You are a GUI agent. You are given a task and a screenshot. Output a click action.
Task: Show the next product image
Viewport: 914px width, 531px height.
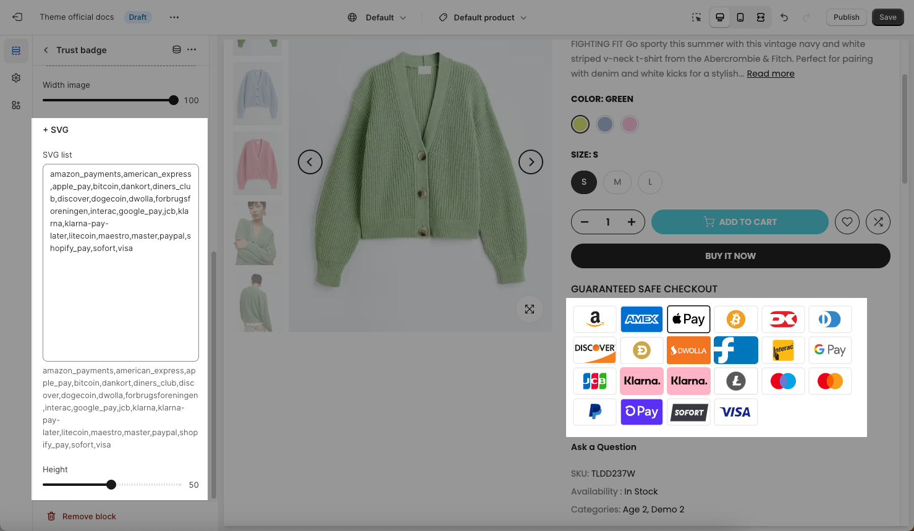pos(531,162)
